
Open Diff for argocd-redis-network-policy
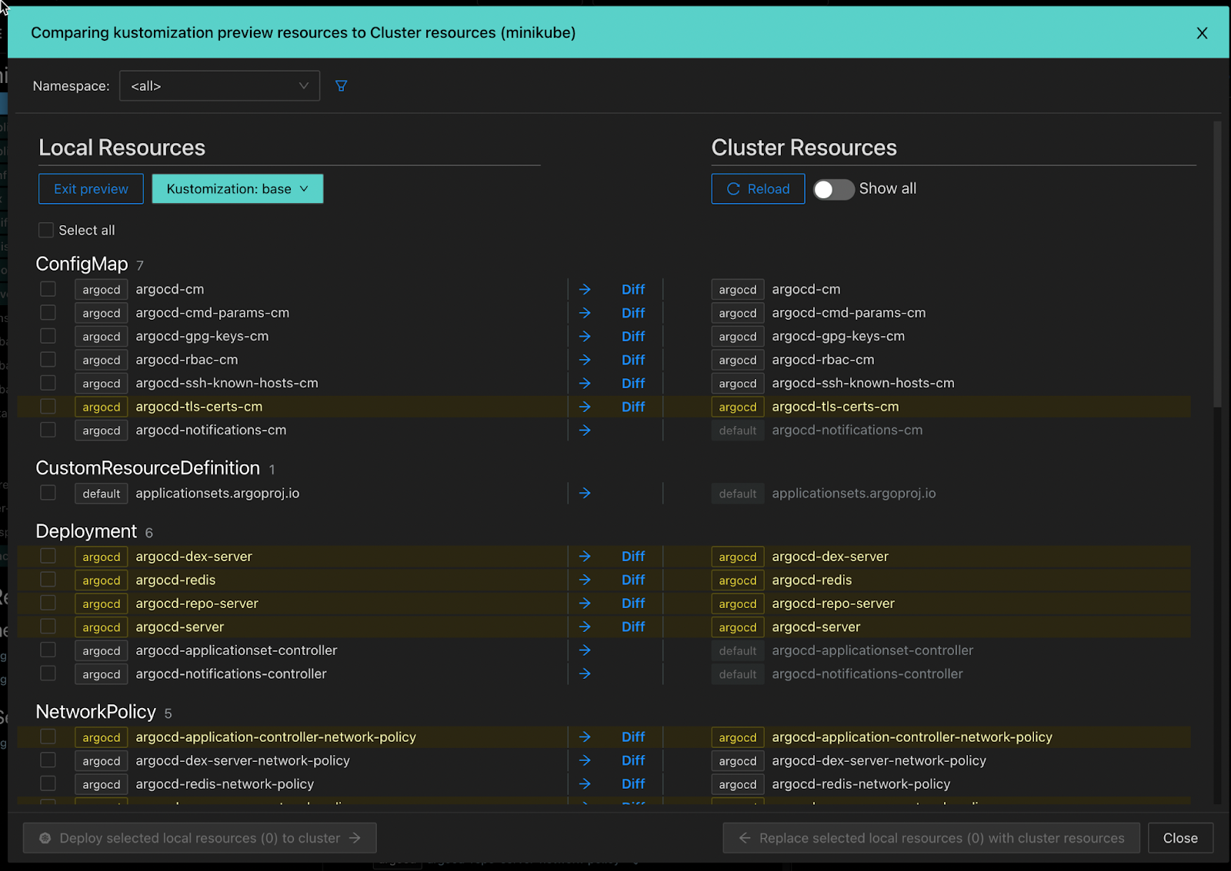coord(633,784)
